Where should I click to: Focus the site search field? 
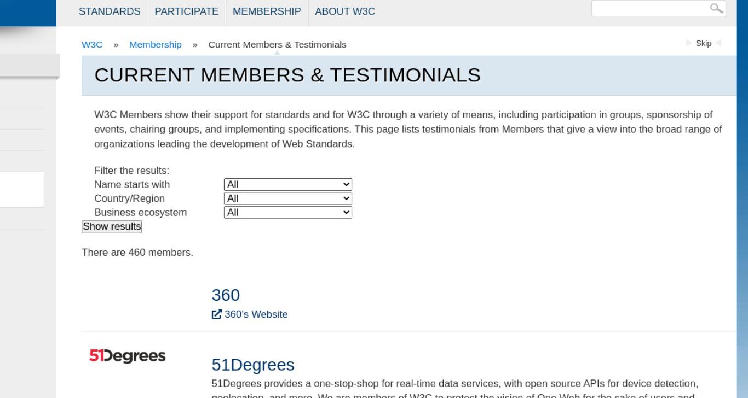pyautogui.click(x=658, y=8)
